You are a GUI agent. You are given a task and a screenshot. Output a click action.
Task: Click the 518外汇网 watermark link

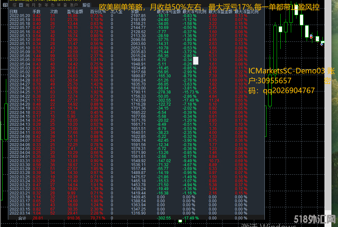(318, 219)
